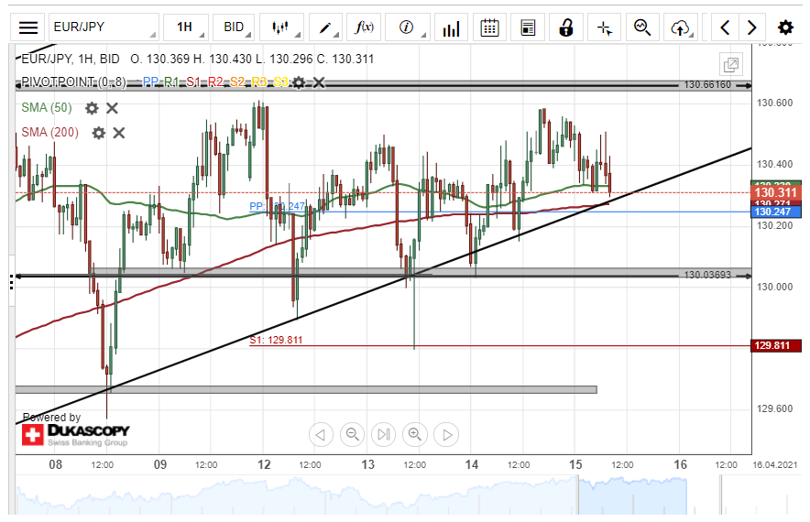This screenshot has height=522, width=810.
Task: Expand the 1H timeframe selector
Action: coord(185,27)
